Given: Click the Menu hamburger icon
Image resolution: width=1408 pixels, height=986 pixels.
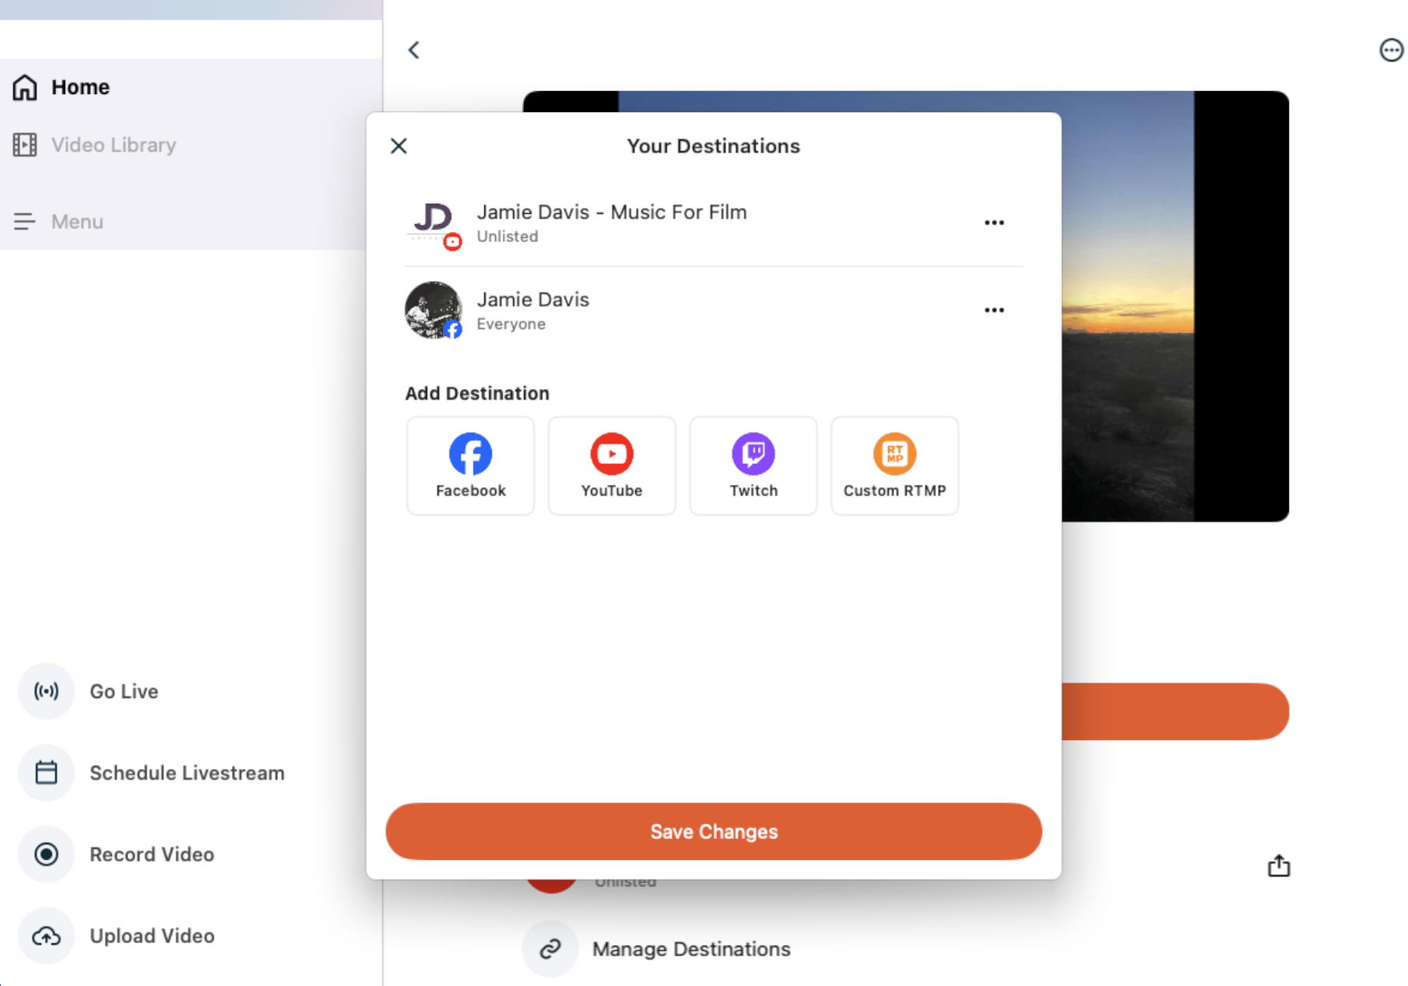Looking at the screenshot, I should coord(25,222).
